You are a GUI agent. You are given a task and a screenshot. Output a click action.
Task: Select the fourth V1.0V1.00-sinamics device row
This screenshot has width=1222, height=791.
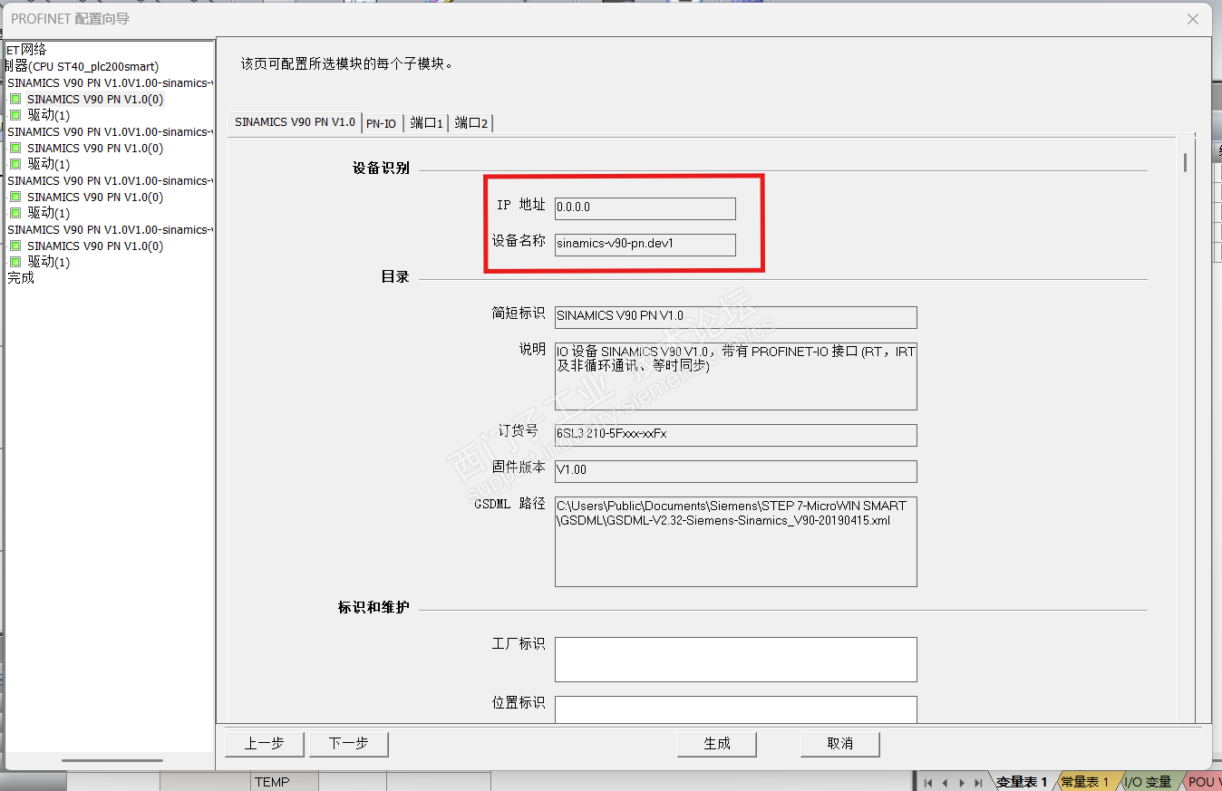111,229
